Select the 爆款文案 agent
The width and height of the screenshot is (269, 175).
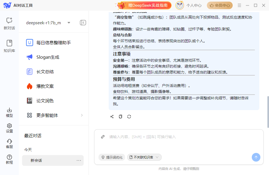45,86
